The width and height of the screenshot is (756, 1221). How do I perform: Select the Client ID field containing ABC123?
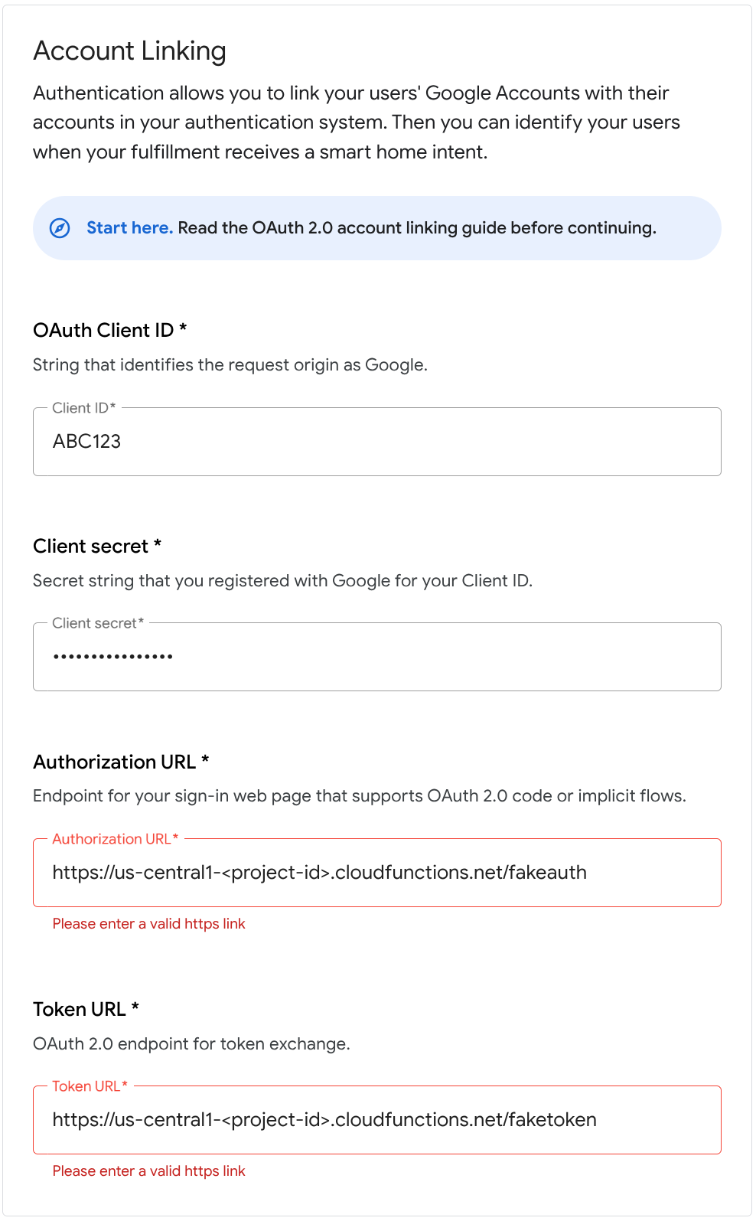(376, 442)
